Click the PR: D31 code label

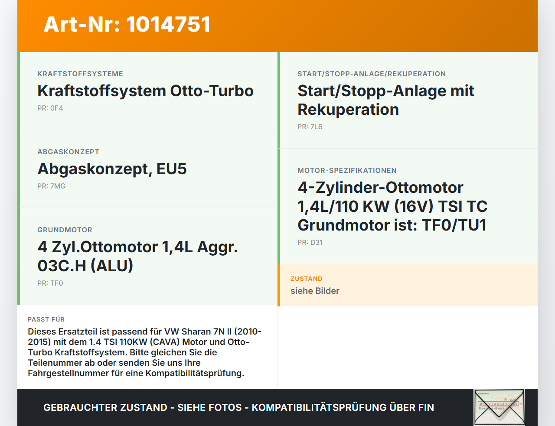[310, 242]
